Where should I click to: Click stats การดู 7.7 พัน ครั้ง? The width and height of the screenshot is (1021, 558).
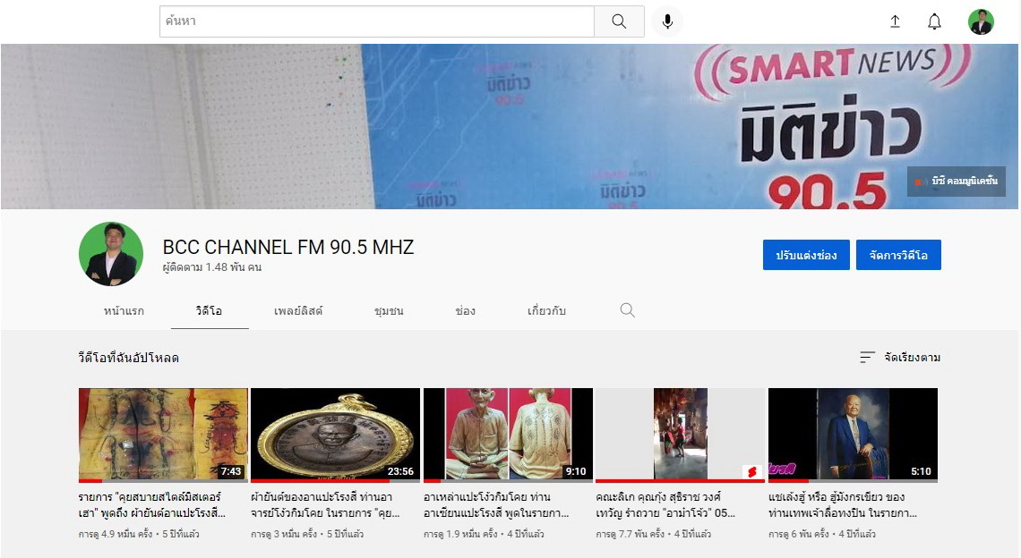631,534
